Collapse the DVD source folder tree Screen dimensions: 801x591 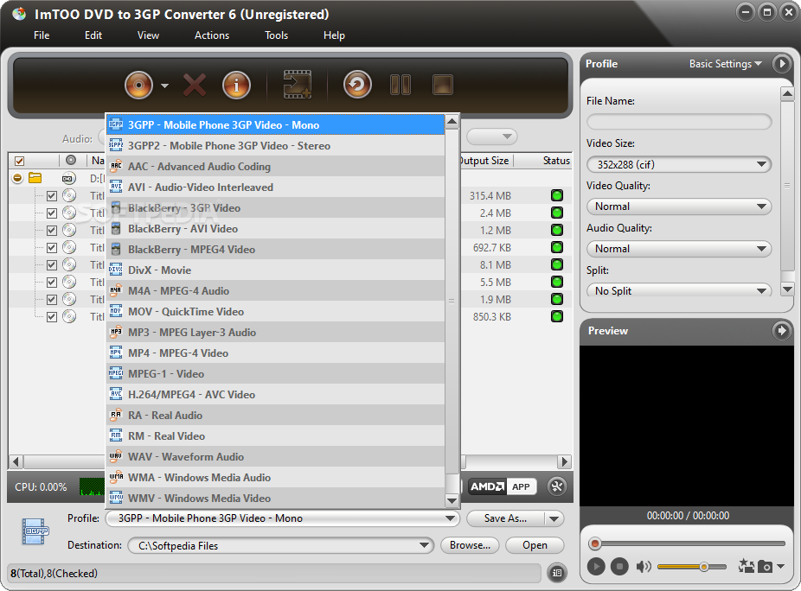(x=18, y=178)
